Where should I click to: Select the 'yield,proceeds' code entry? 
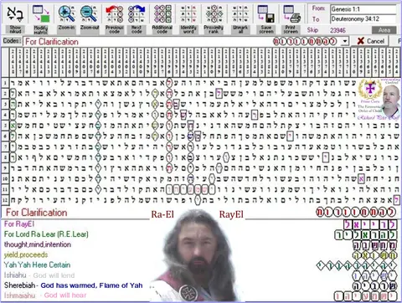pos(26,254)
